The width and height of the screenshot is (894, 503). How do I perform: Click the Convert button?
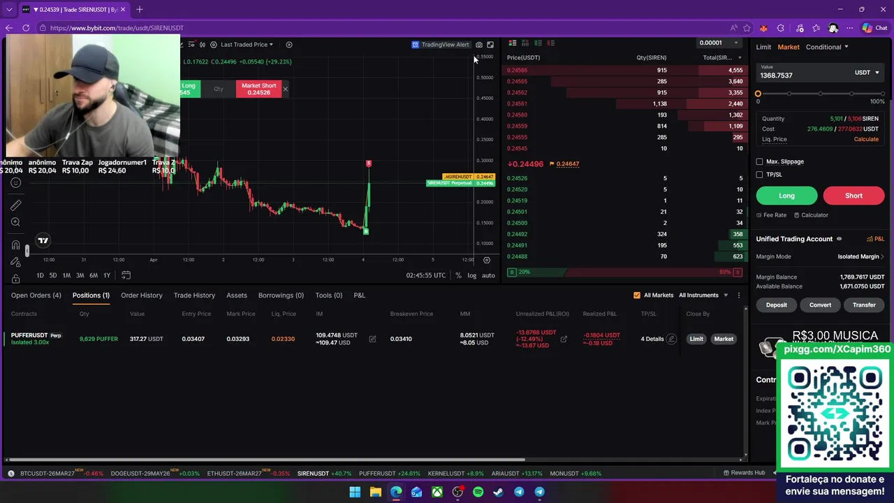point(820,305)
